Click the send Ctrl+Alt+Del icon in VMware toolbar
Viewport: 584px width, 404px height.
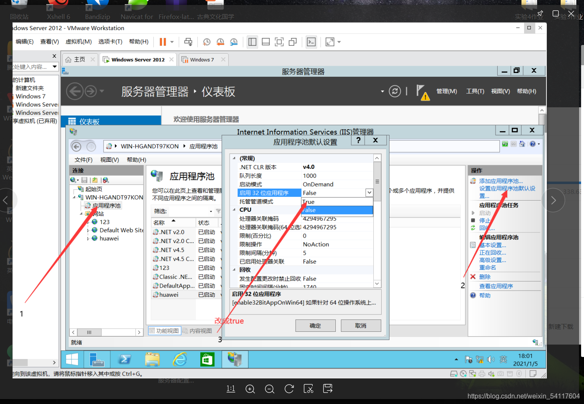188,42
